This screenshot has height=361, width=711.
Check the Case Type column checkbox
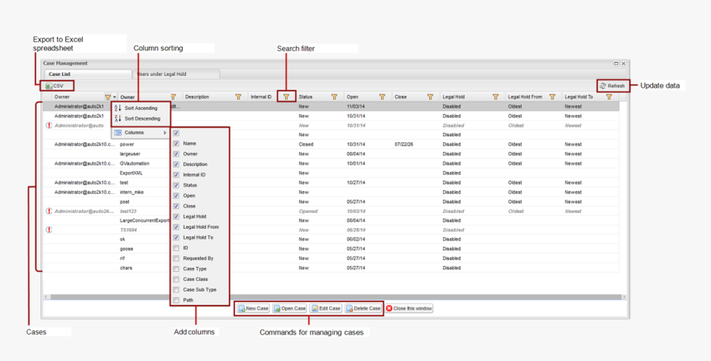pyautogui.click(x=176, y=268)
